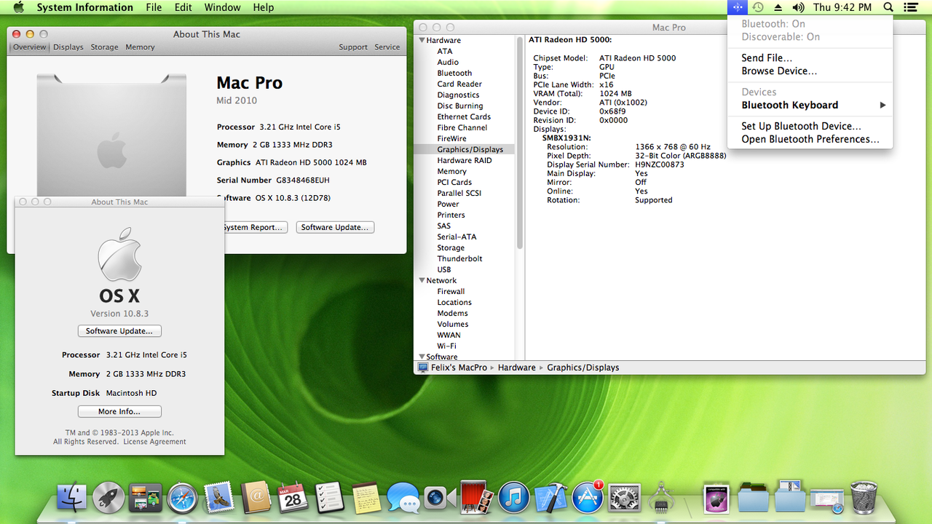The image size is (932, 524).
Task: Collapse the Network disclosure triangle
Action: pyautogui.click(x=422, y=281)
